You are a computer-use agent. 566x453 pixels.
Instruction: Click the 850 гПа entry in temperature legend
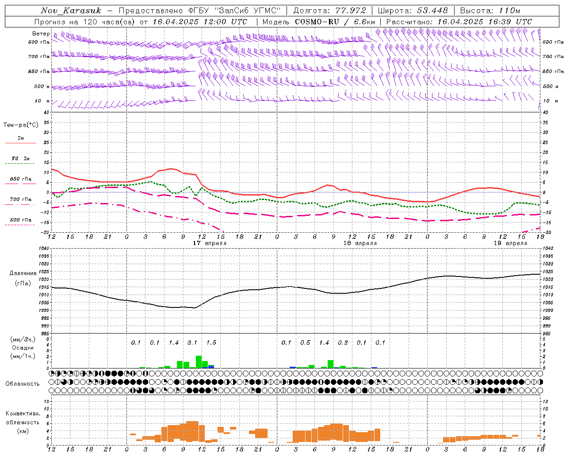coord(21,179)
